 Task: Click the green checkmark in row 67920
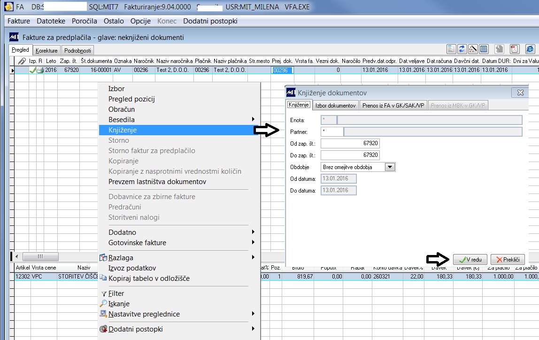pos(33,70)
